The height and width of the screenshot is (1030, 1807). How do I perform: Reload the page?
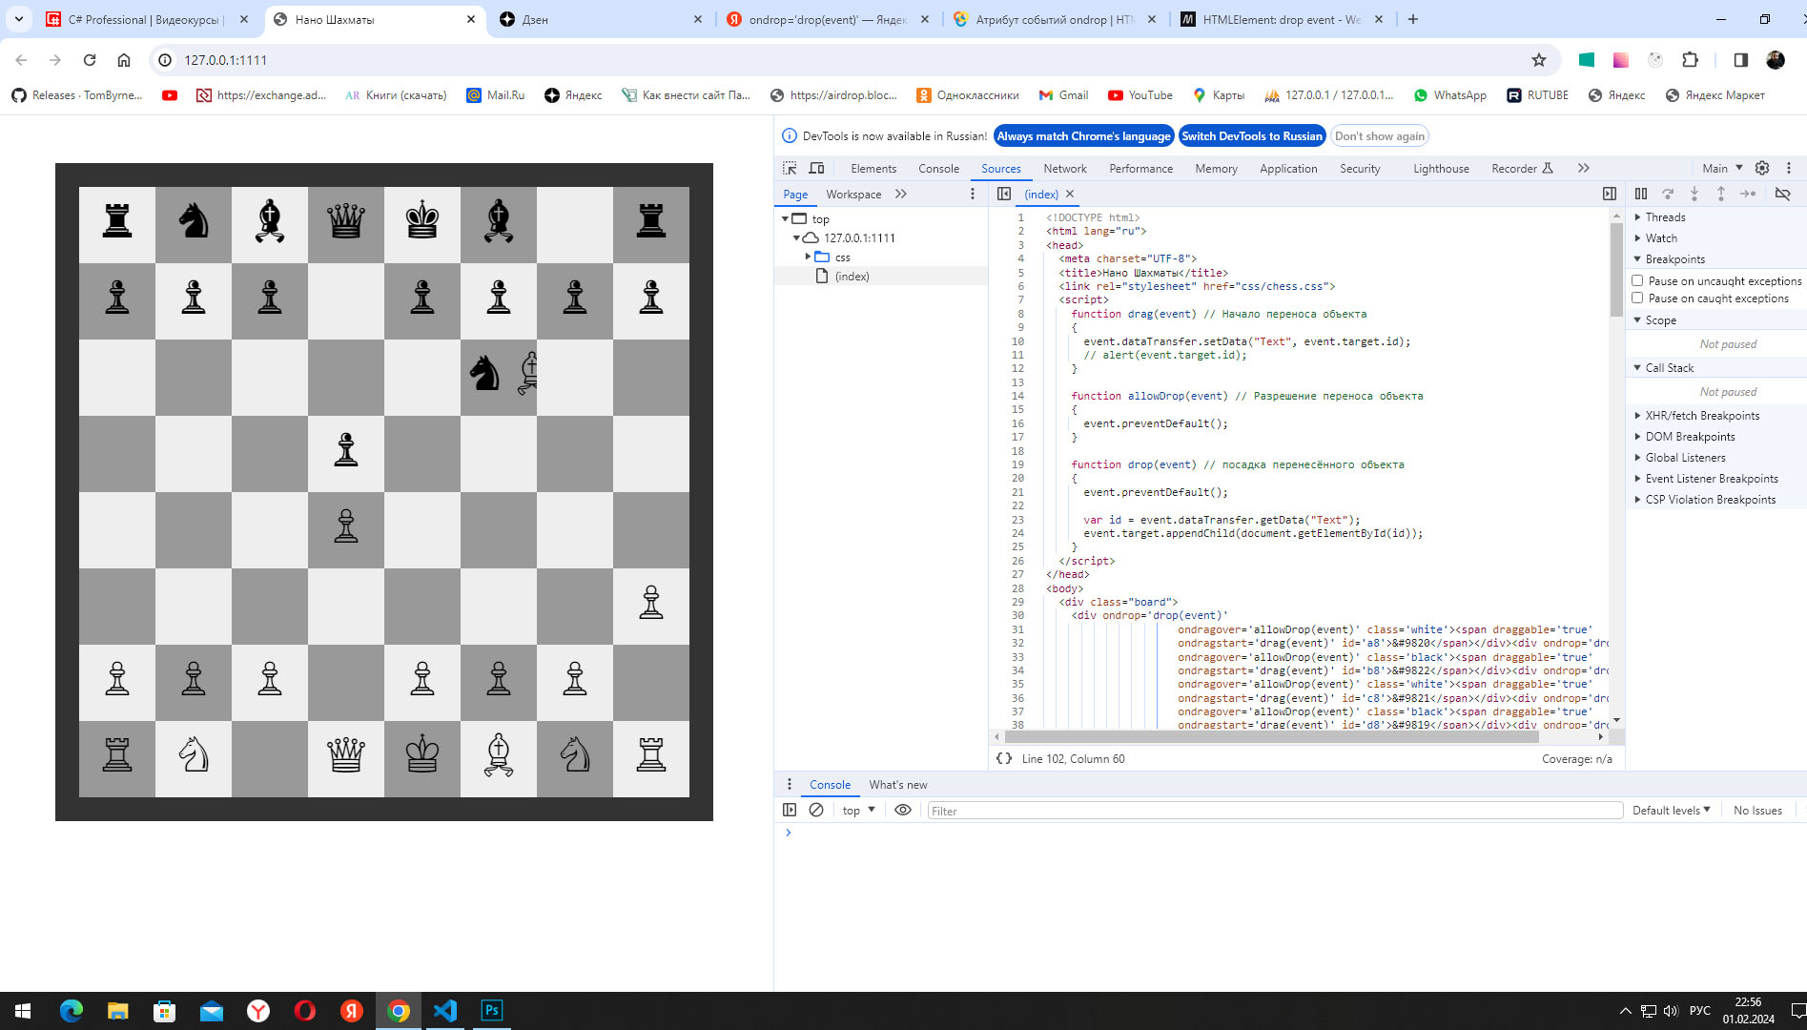coord(90,60)
